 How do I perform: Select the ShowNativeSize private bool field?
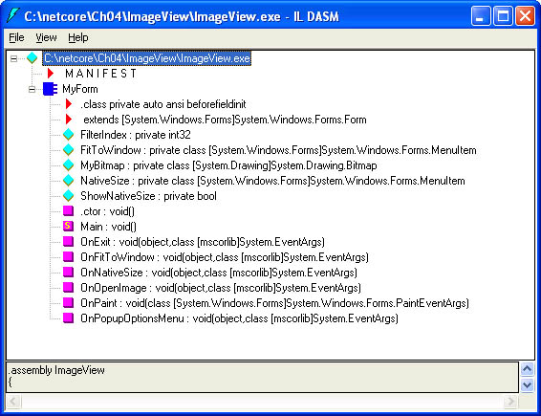(x=148, y=196)
